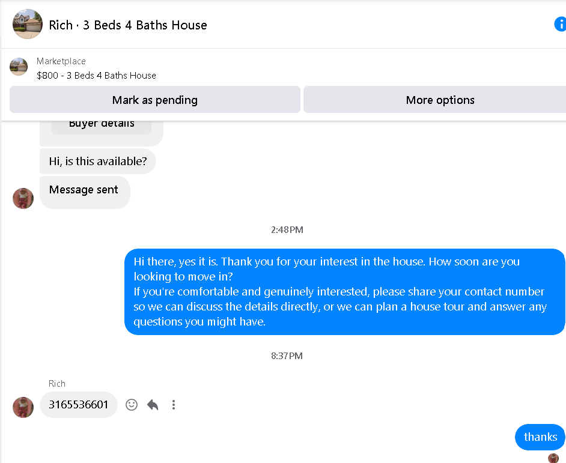Open more options dots beside phone message
The width and height of the screenshot is (566, 463).
tap(174, 405)
